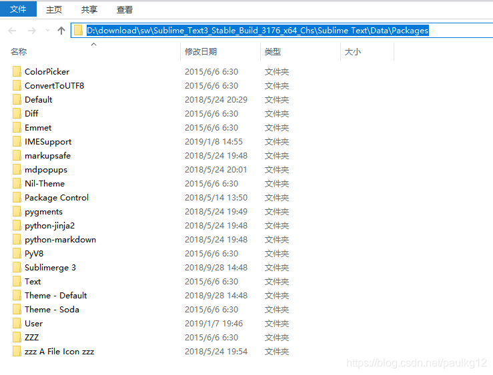
Task: Click the IMESupport folder icon
Action: pyautogui.click(x=17, y=141)
